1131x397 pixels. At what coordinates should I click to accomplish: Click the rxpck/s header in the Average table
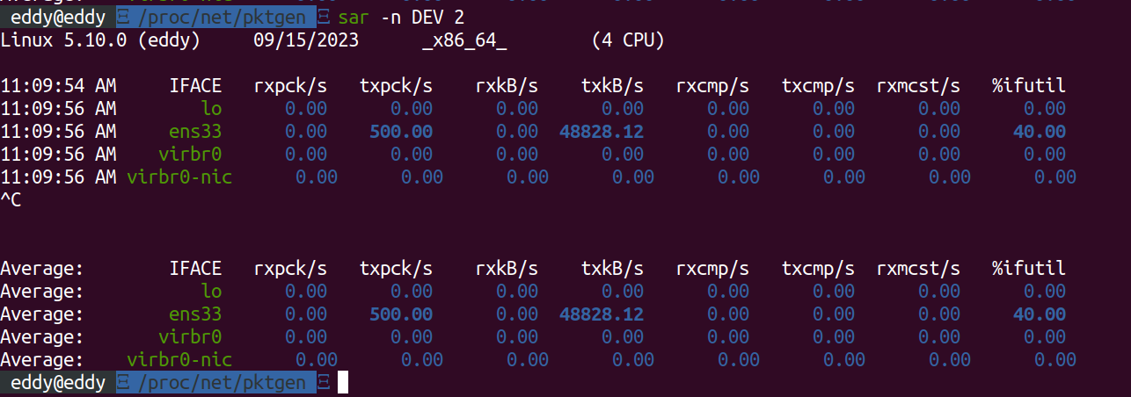pos(290,269)
